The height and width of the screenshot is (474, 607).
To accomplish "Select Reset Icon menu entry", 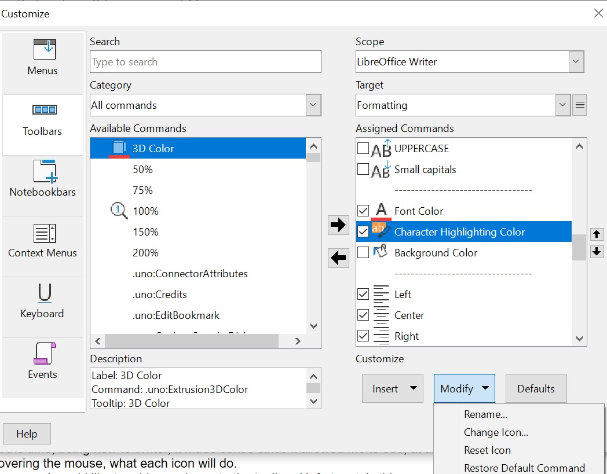I will point(487,450).
